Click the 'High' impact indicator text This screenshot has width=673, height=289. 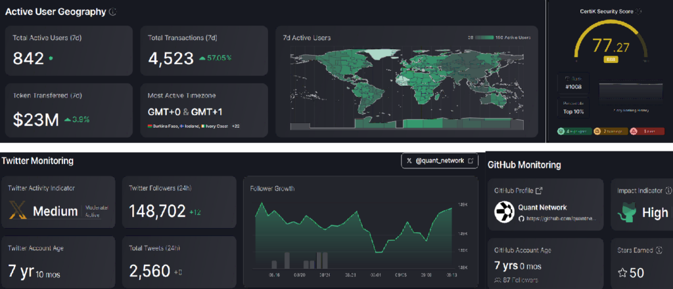[x=655, y=213]
